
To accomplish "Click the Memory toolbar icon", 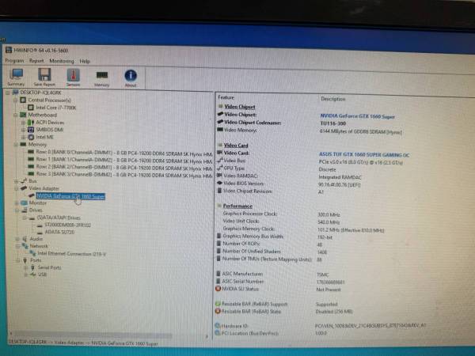I will tap(102, 76).
